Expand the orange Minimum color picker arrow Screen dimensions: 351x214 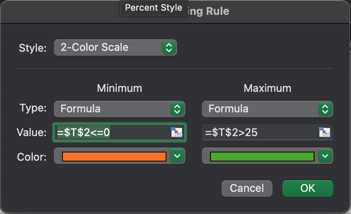pos(177,157)
